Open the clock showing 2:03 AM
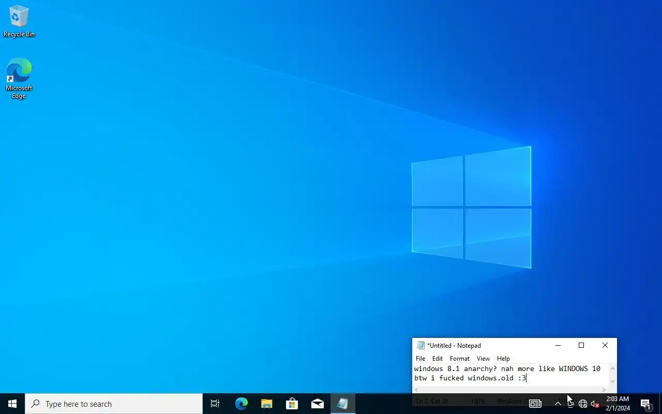 [x=618, y=404]
